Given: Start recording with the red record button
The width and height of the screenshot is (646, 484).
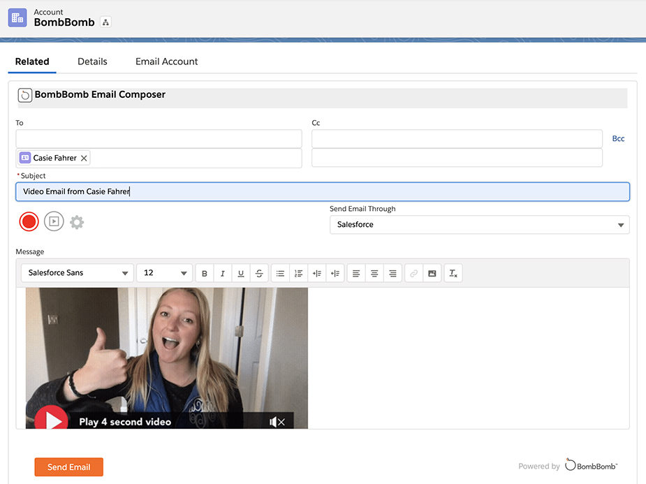Looking at the screenshot, I should coord(29,221).
